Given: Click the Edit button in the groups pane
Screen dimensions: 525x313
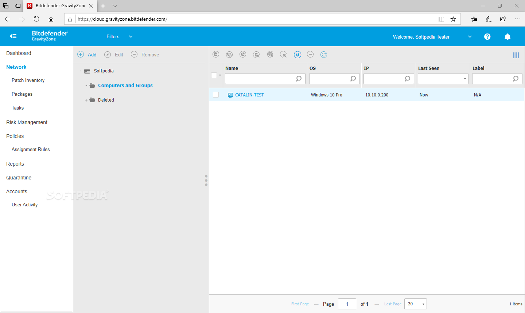Looking at the screenshot, I should click(x=114, y=55).
